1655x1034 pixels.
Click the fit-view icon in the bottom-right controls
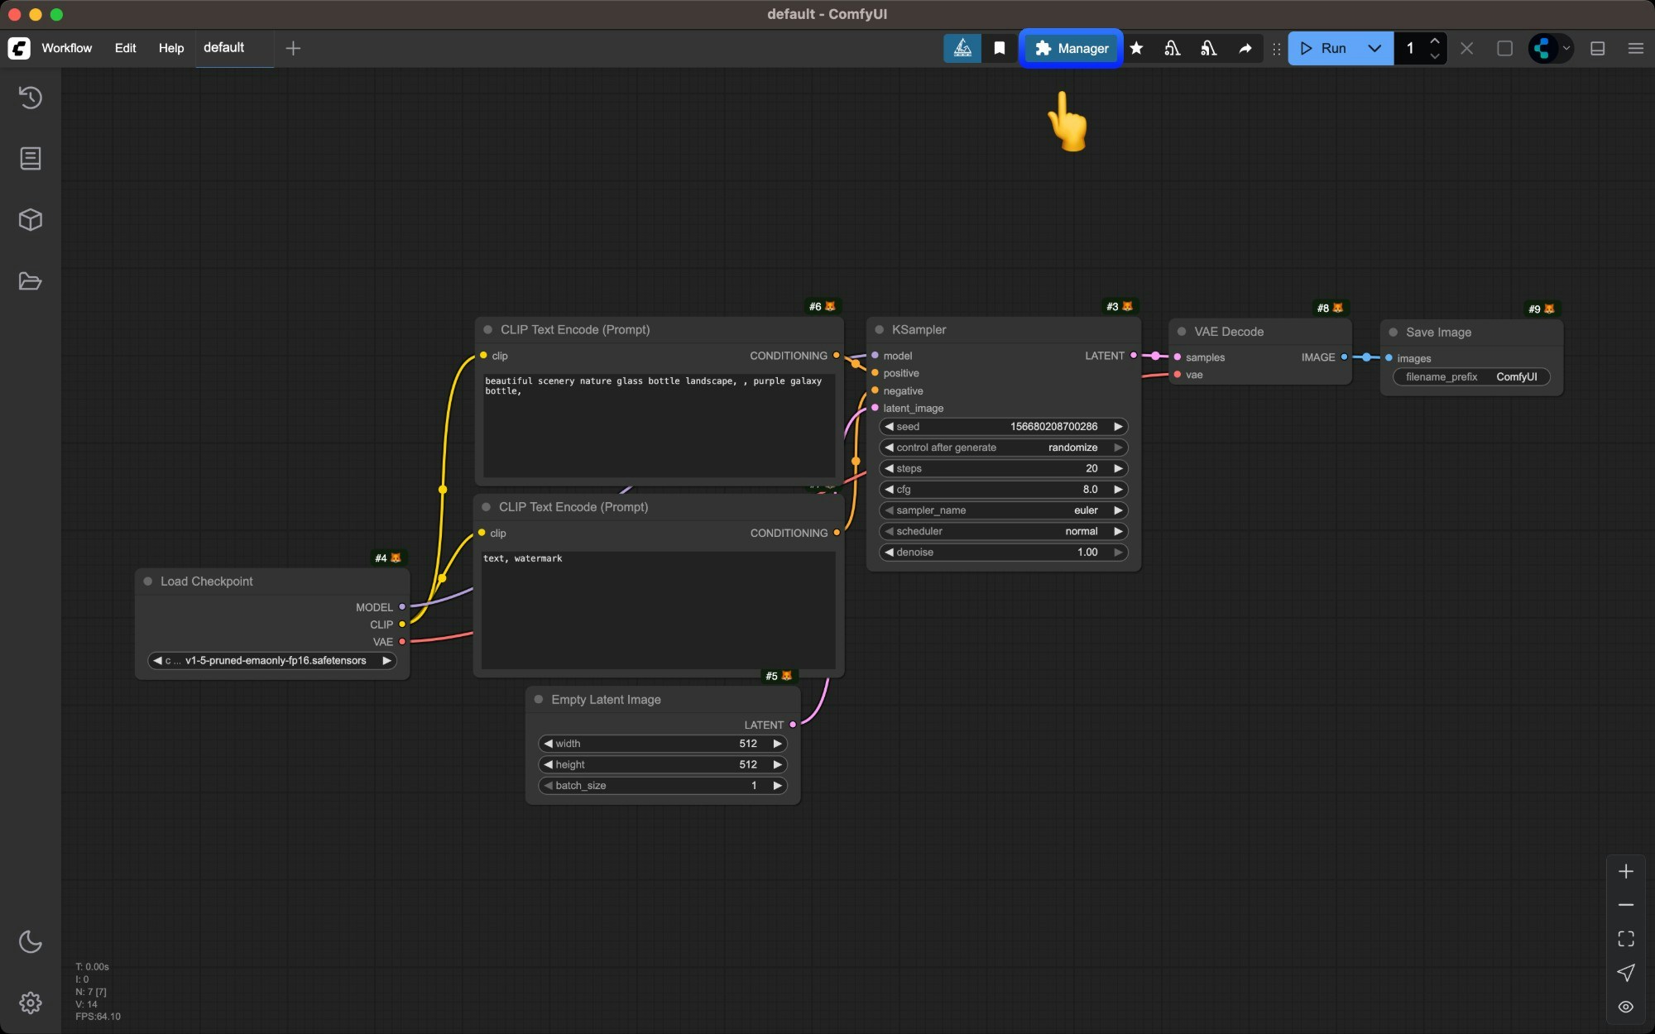point(1624,939)
